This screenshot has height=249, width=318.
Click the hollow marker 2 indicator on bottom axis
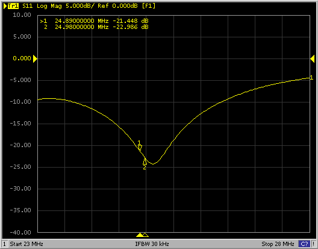click(x=145, y=235)
